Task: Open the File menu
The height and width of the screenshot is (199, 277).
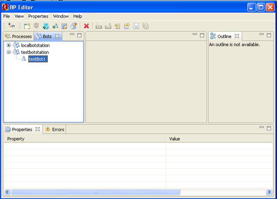Action: click(7, 16)
